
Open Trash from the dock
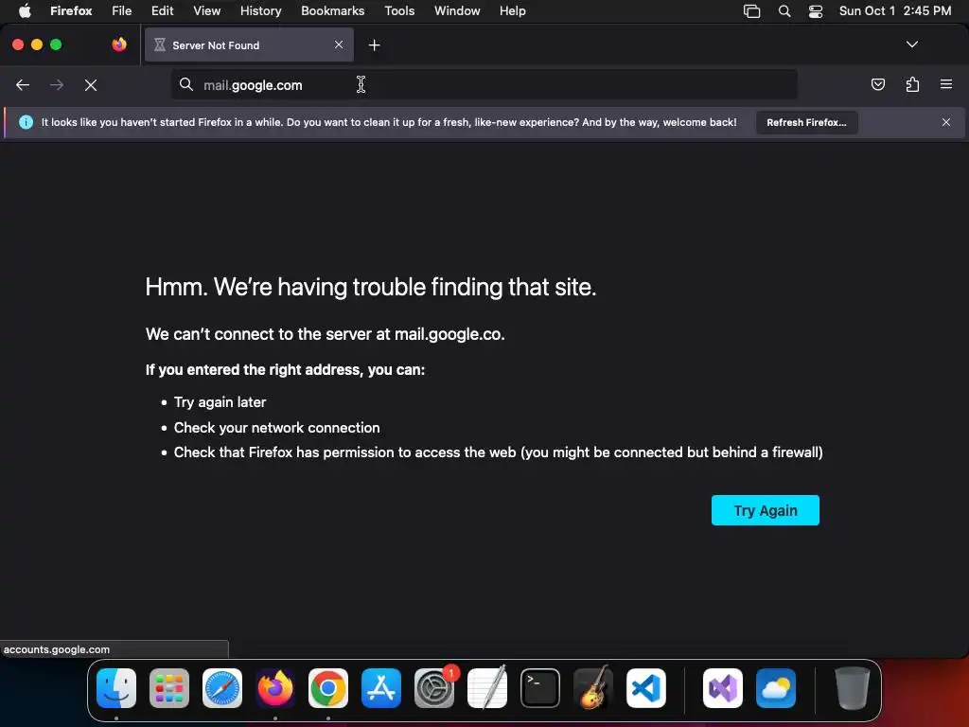pos(853,688)
